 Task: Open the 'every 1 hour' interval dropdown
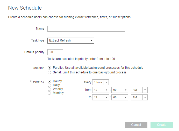point(101,82)
